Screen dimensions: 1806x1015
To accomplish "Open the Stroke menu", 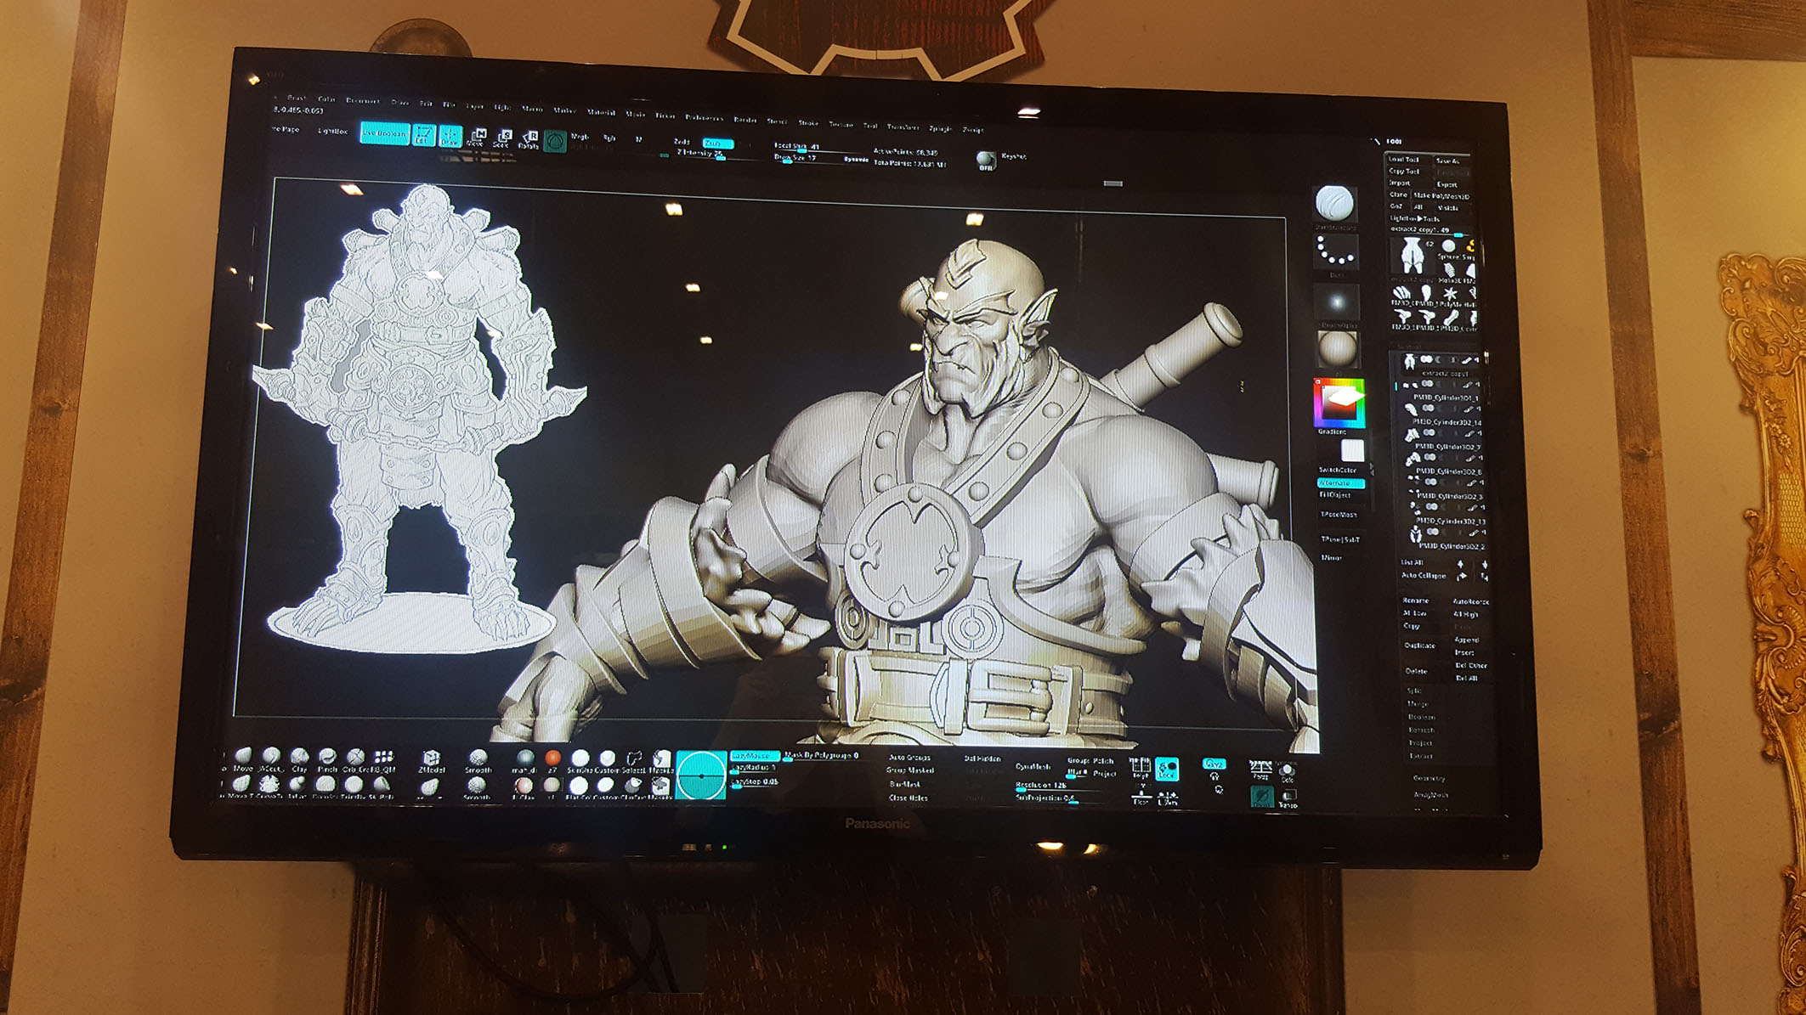I will 808,122.
